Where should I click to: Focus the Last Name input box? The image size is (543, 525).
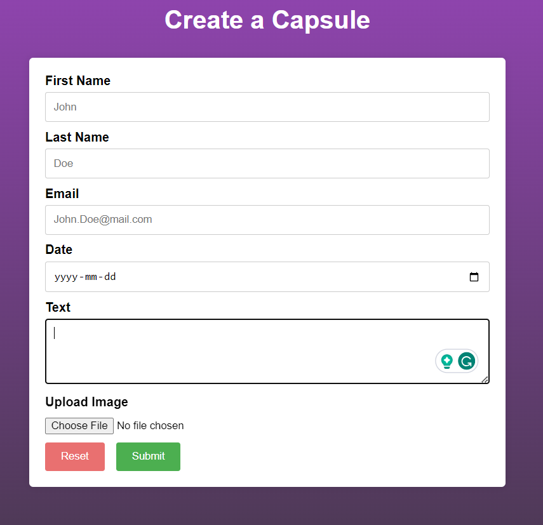tap(267, 163)
